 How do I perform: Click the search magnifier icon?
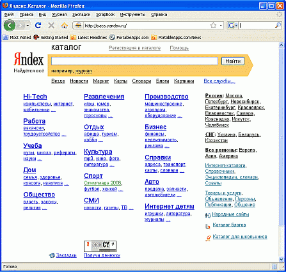(x=278, y=26)
